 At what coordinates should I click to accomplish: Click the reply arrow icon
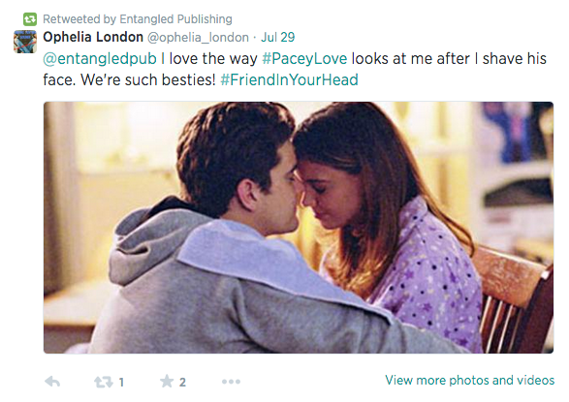[52, 382]
